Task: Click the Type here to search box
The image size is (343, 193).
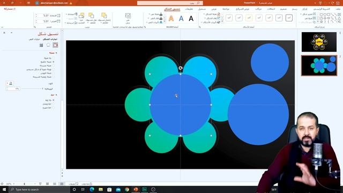Action: pyautogui.click(x=39, y=189)
